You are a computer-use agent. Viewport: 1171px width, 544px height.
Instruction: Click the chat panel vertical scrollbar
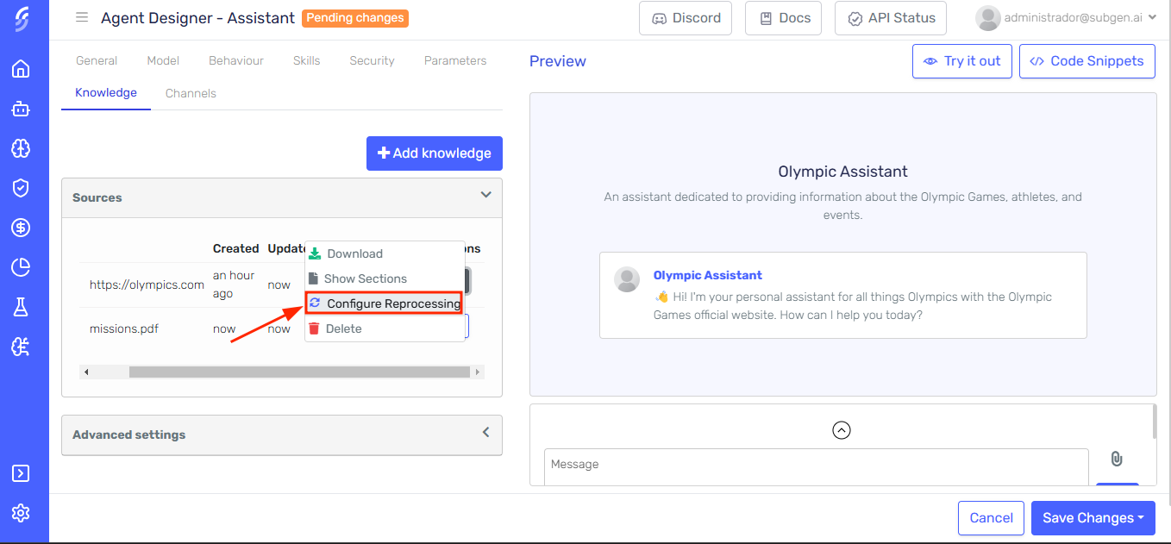(x=1154, y=422)
